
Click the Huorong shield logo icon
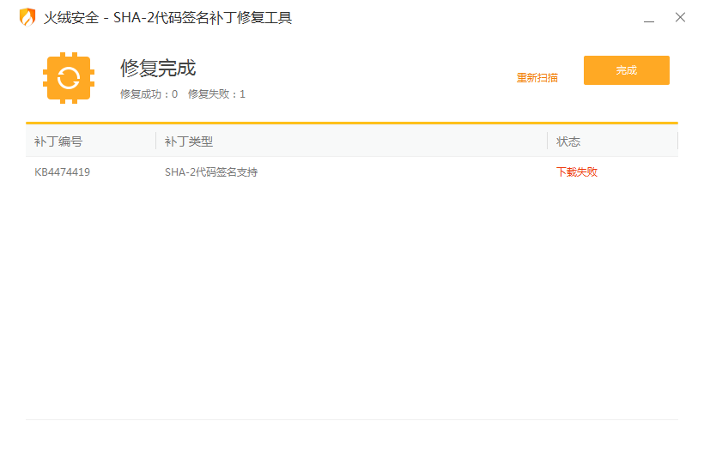point(27,17)
